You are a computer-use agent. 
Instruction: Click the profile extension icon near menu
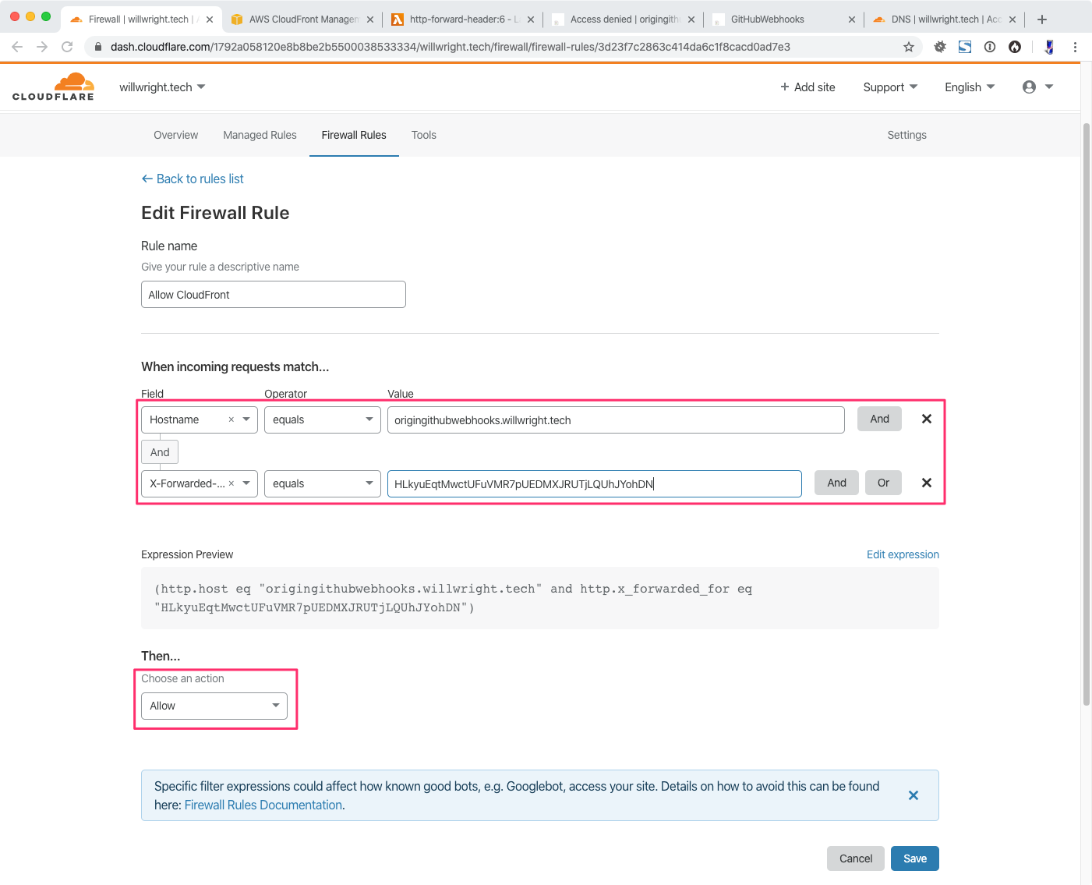(1049, 47)
